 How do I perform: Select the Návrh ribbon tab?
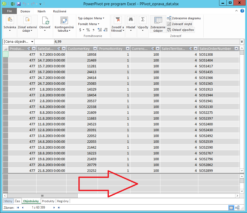click(x=41, y=11)
